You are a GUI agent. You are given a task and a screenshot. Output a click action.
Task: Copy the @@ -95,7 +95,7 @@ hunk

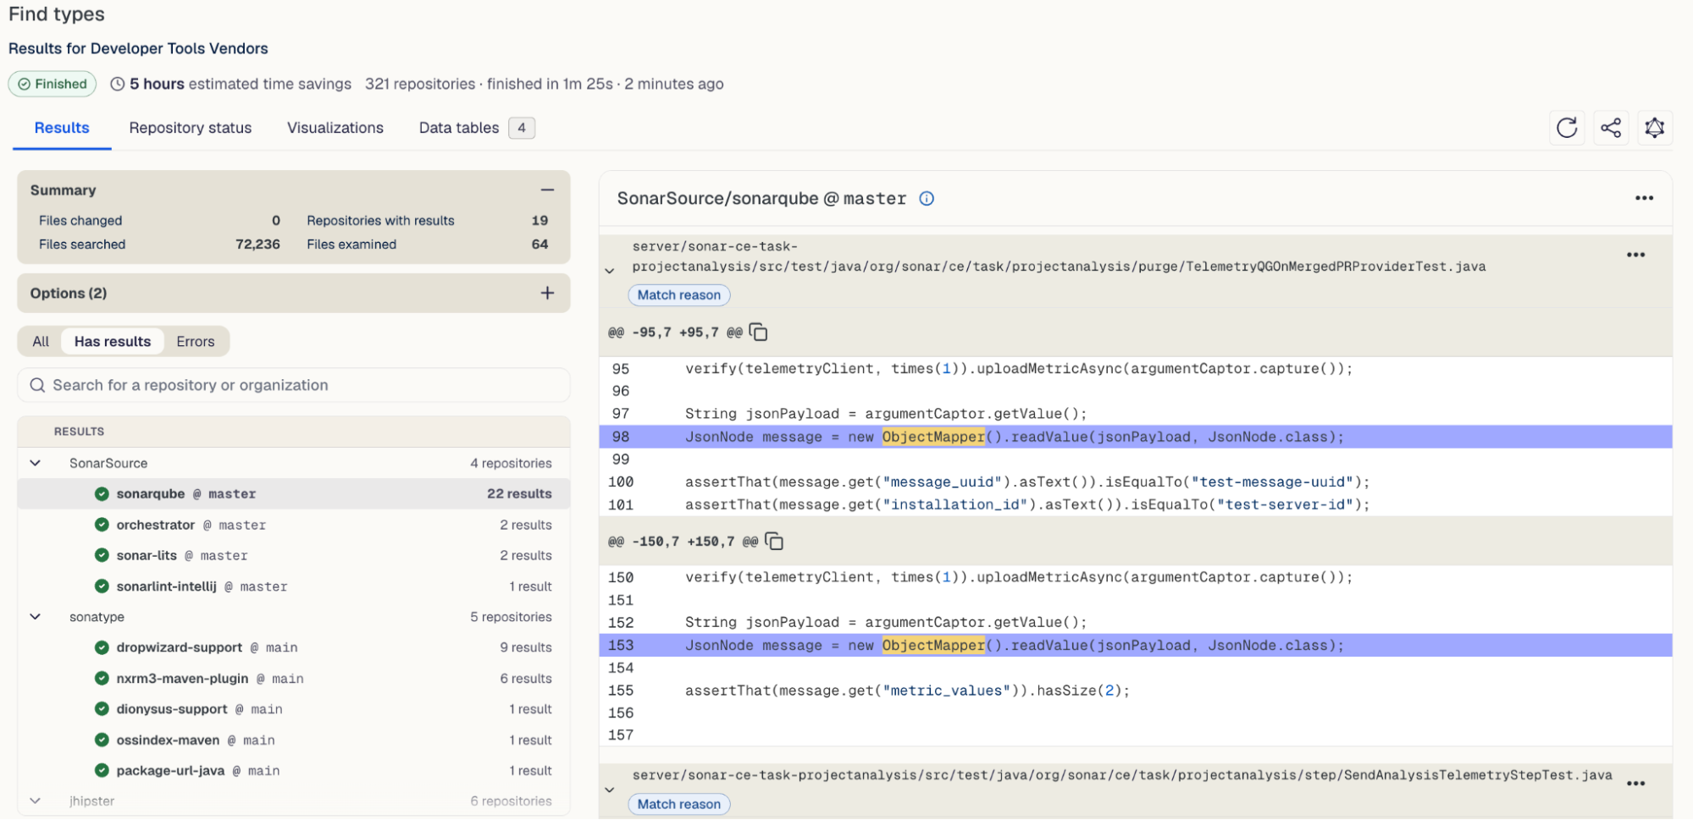[x=759, y=333]
